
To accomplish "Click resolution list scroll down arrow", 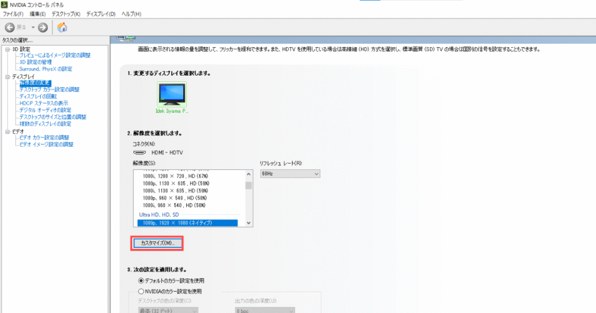I will pos(249,223).
